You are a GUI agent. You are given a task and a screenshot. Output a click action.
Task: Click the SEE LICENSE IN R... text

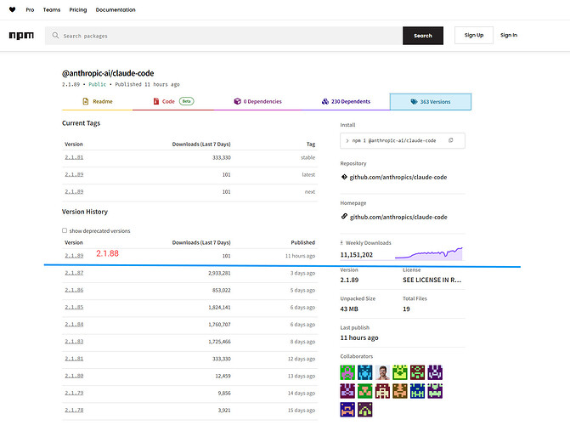432,280
